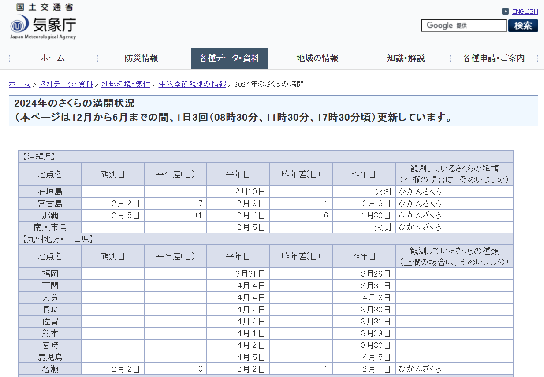Open the 知識・解説 navigation tab
The image size is (544, 377).
[406, 58]
